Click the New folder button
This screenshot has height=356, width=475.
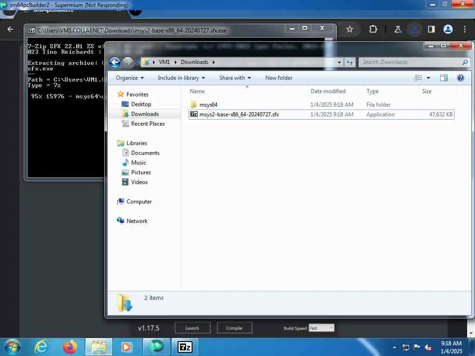(x=279, y=78)
